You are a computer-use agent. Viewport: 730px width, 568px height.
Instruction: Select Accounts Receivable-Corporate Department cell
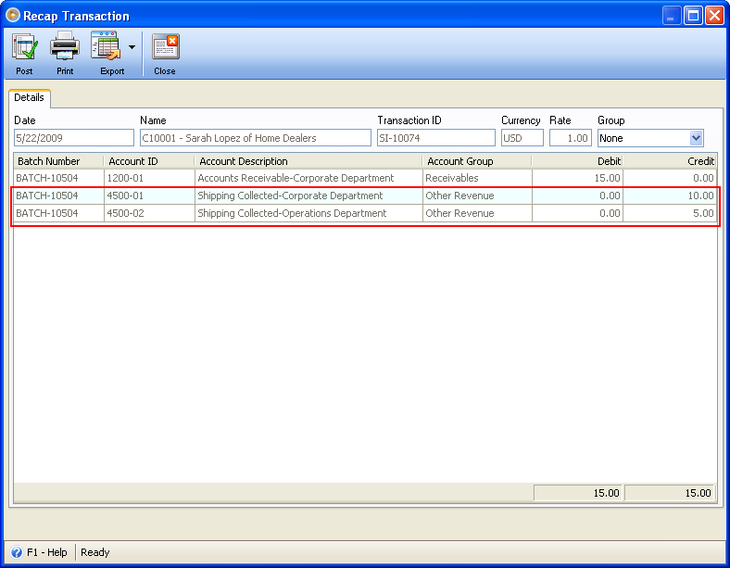308,178
